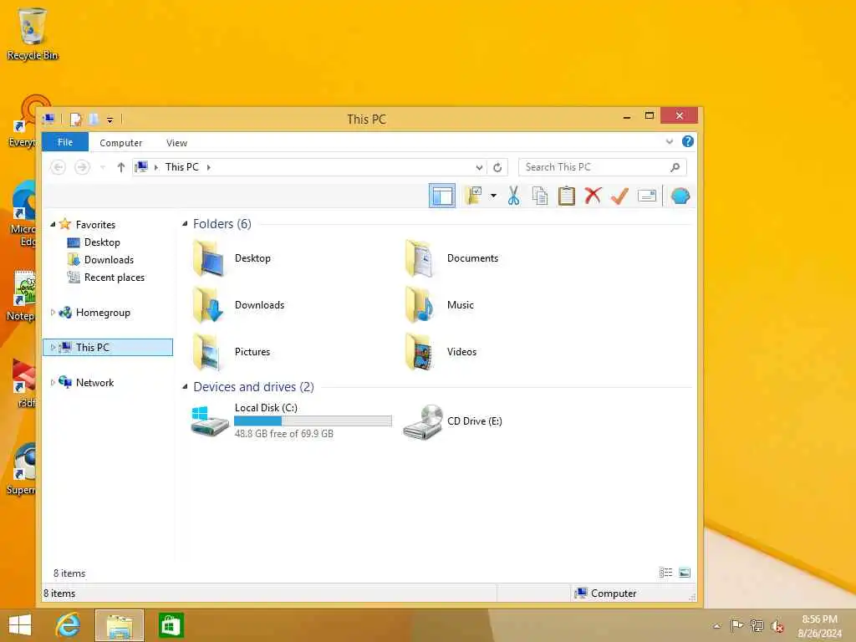Expand the Network tree node
This screenshot has height=642, width=856.
click(53, 383)
